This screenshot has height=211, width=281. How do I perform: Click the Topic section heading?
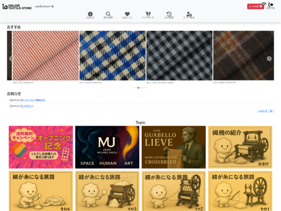(140, 122)
